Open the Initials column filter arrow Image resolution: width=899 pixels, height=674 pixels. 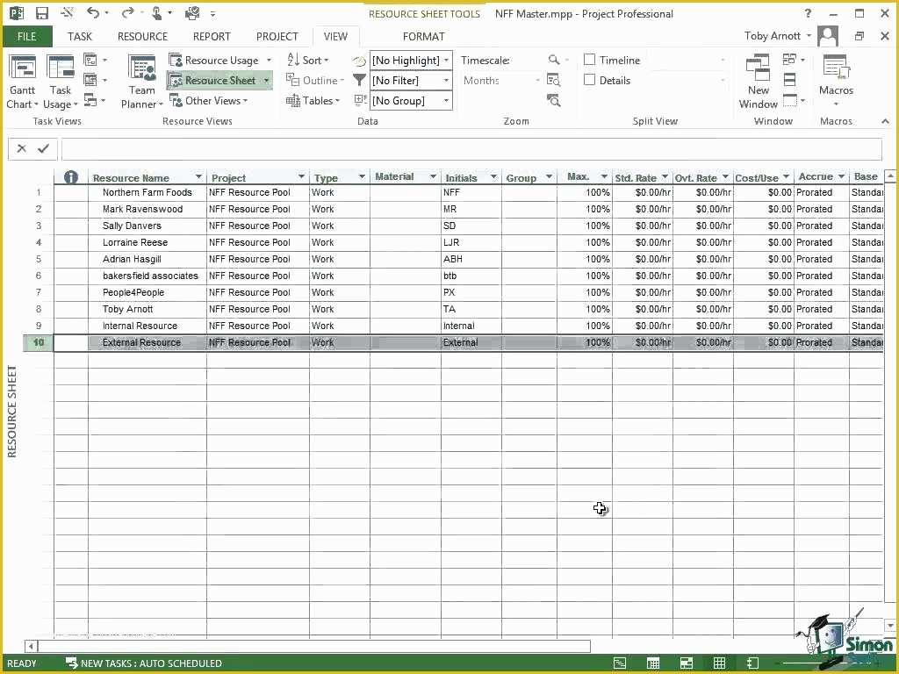tap(493, 176)
